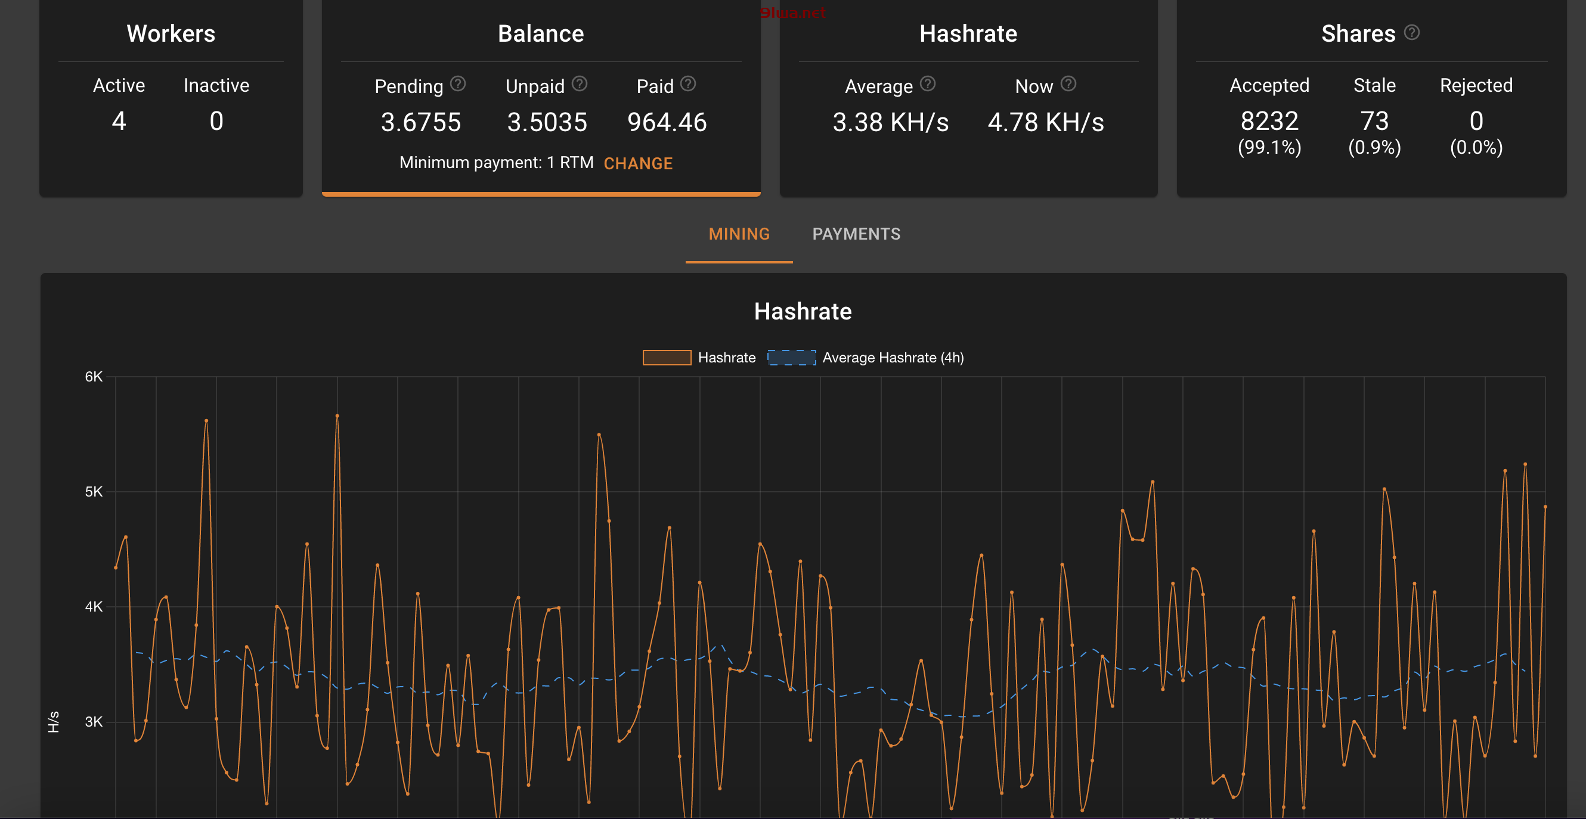
Task: Select the stale percentage (0.9%)
Action: tap(1374, 148)
